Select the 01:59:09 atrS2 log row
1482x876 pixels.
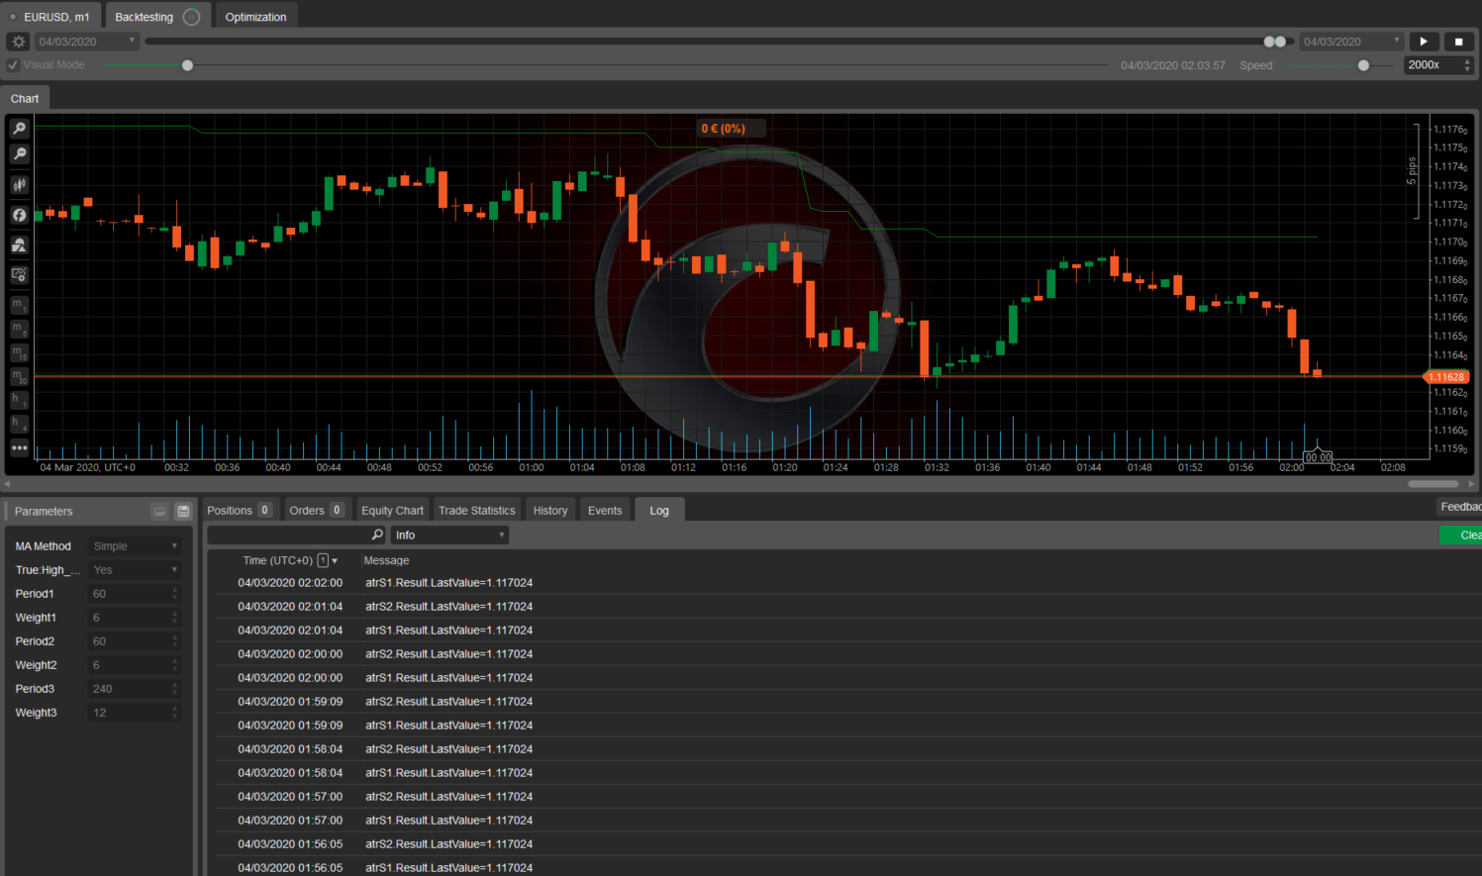coord(848,702)
